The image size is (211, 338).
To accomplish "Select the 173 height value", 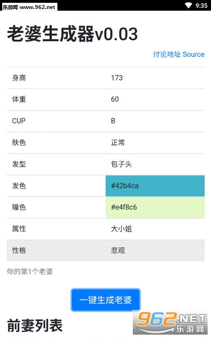I will pyautogui.click(x=116, y=78).
